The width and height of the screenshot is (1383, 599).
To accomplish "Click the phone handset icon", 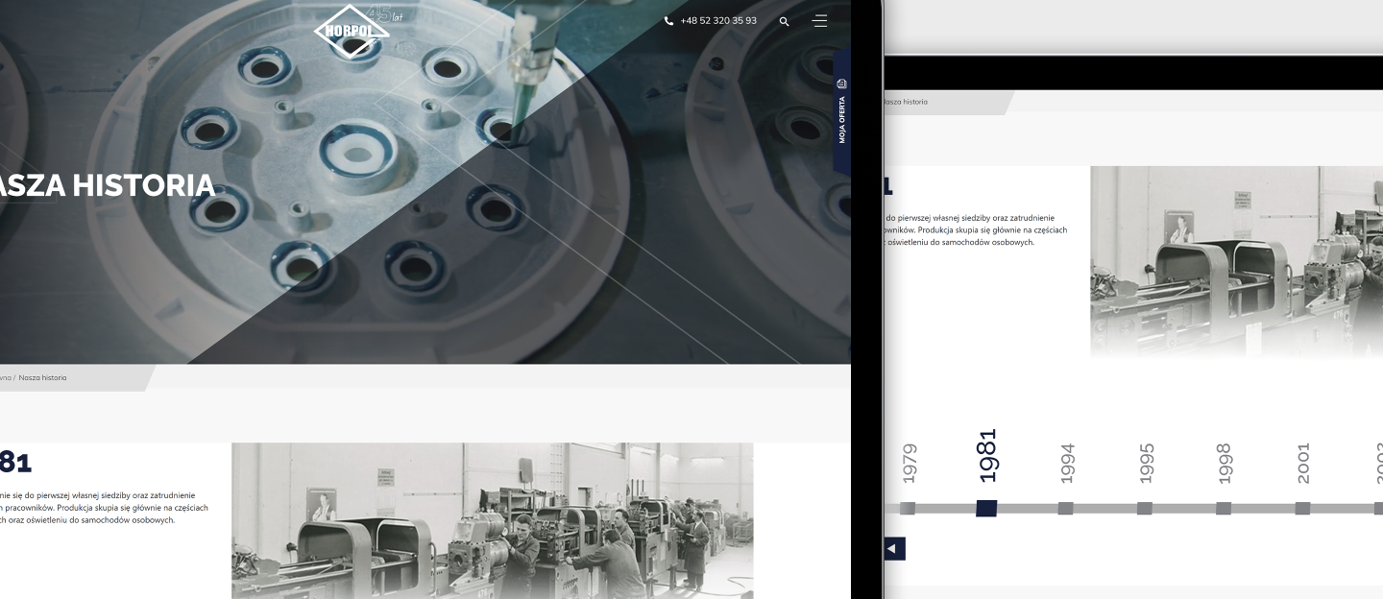I will [x=668, y=21].
